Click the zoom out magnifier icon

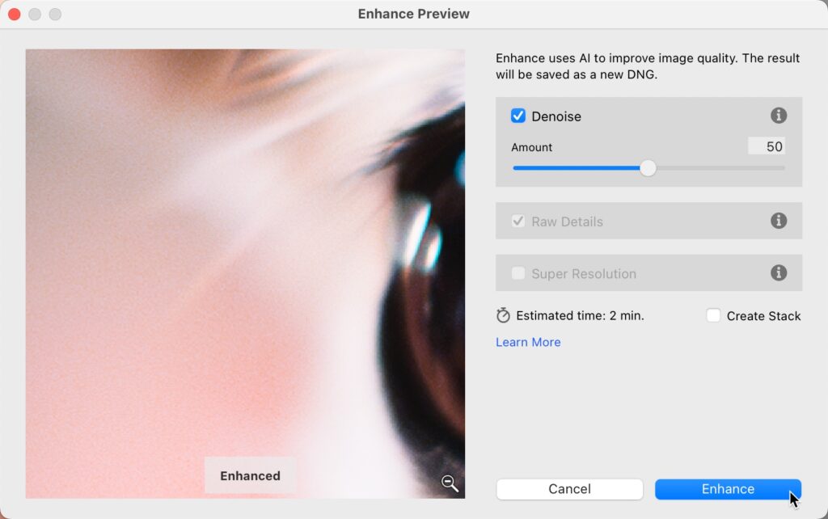[x=450, y=483]
